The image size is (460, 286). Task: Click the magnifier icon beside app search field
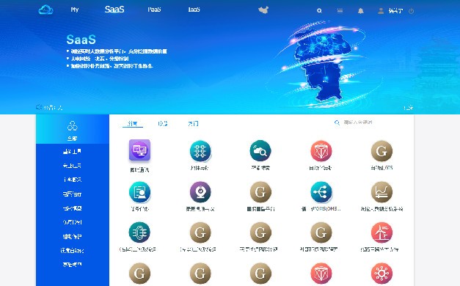pos(337,122)
